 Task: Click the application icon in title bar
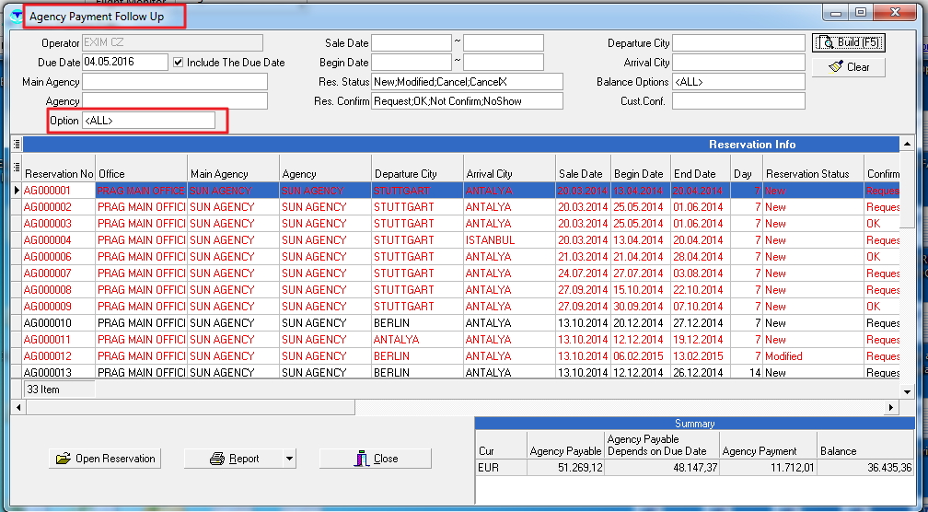click(16, 17)
